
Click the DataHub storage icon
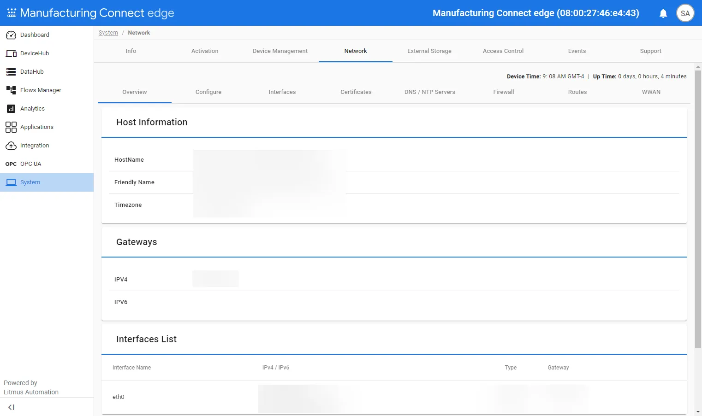(x=11, y=72)
